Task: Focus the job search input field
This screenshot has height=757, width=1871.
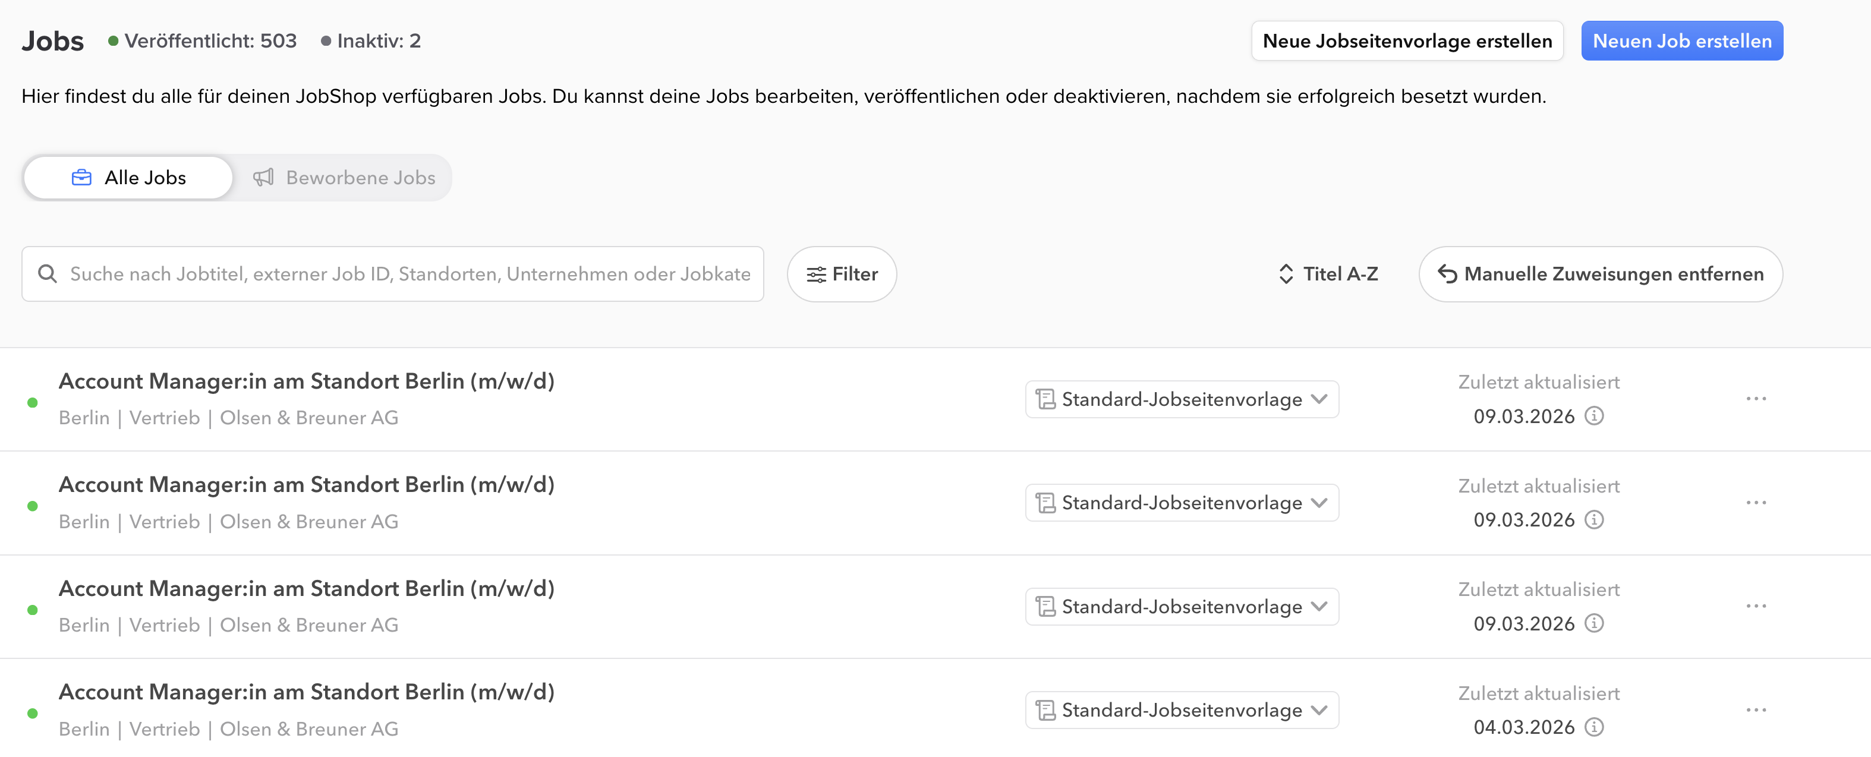Action: (x=410, y=273)
